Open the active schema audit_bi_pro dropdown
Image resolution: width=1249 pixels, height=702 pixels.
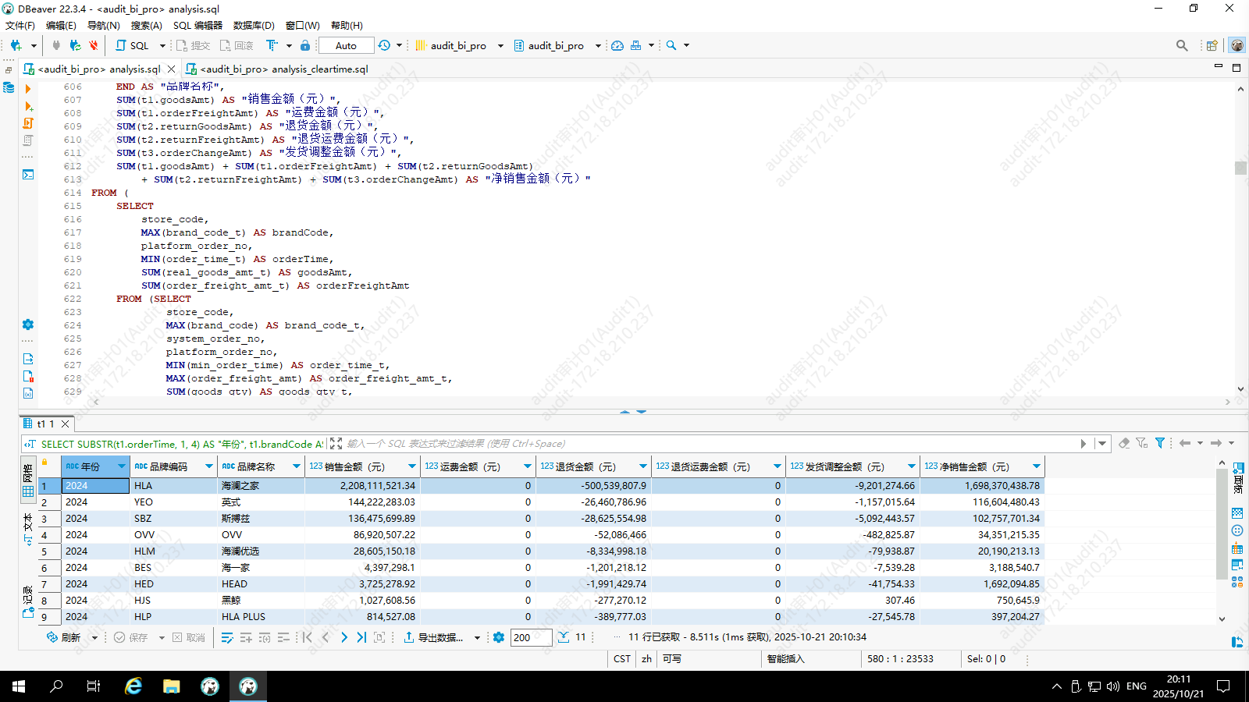557,45
